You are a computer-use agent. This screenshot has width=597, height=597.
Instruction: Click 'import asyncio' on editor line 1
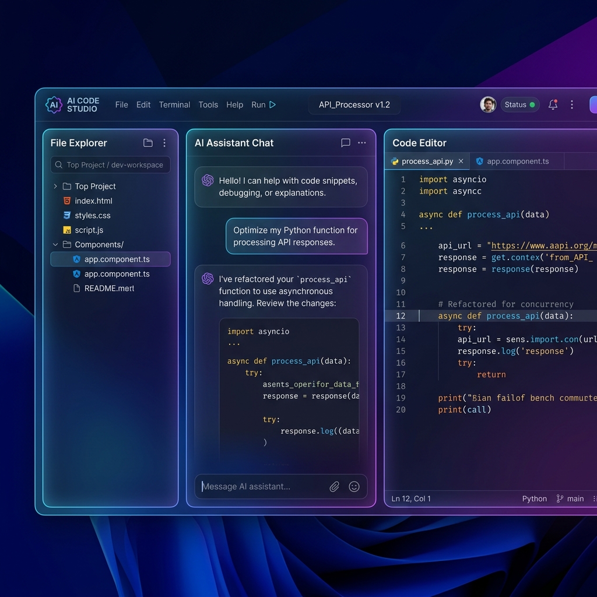click(452, 180)
